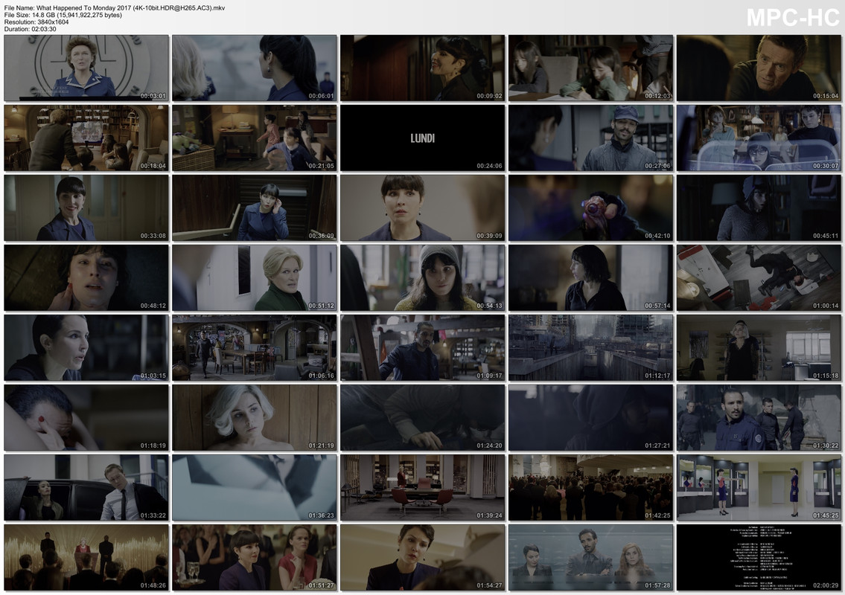Choose the thumbnail stamped 00:51:12
Screen dimensions: 845x595
[255, 278]
